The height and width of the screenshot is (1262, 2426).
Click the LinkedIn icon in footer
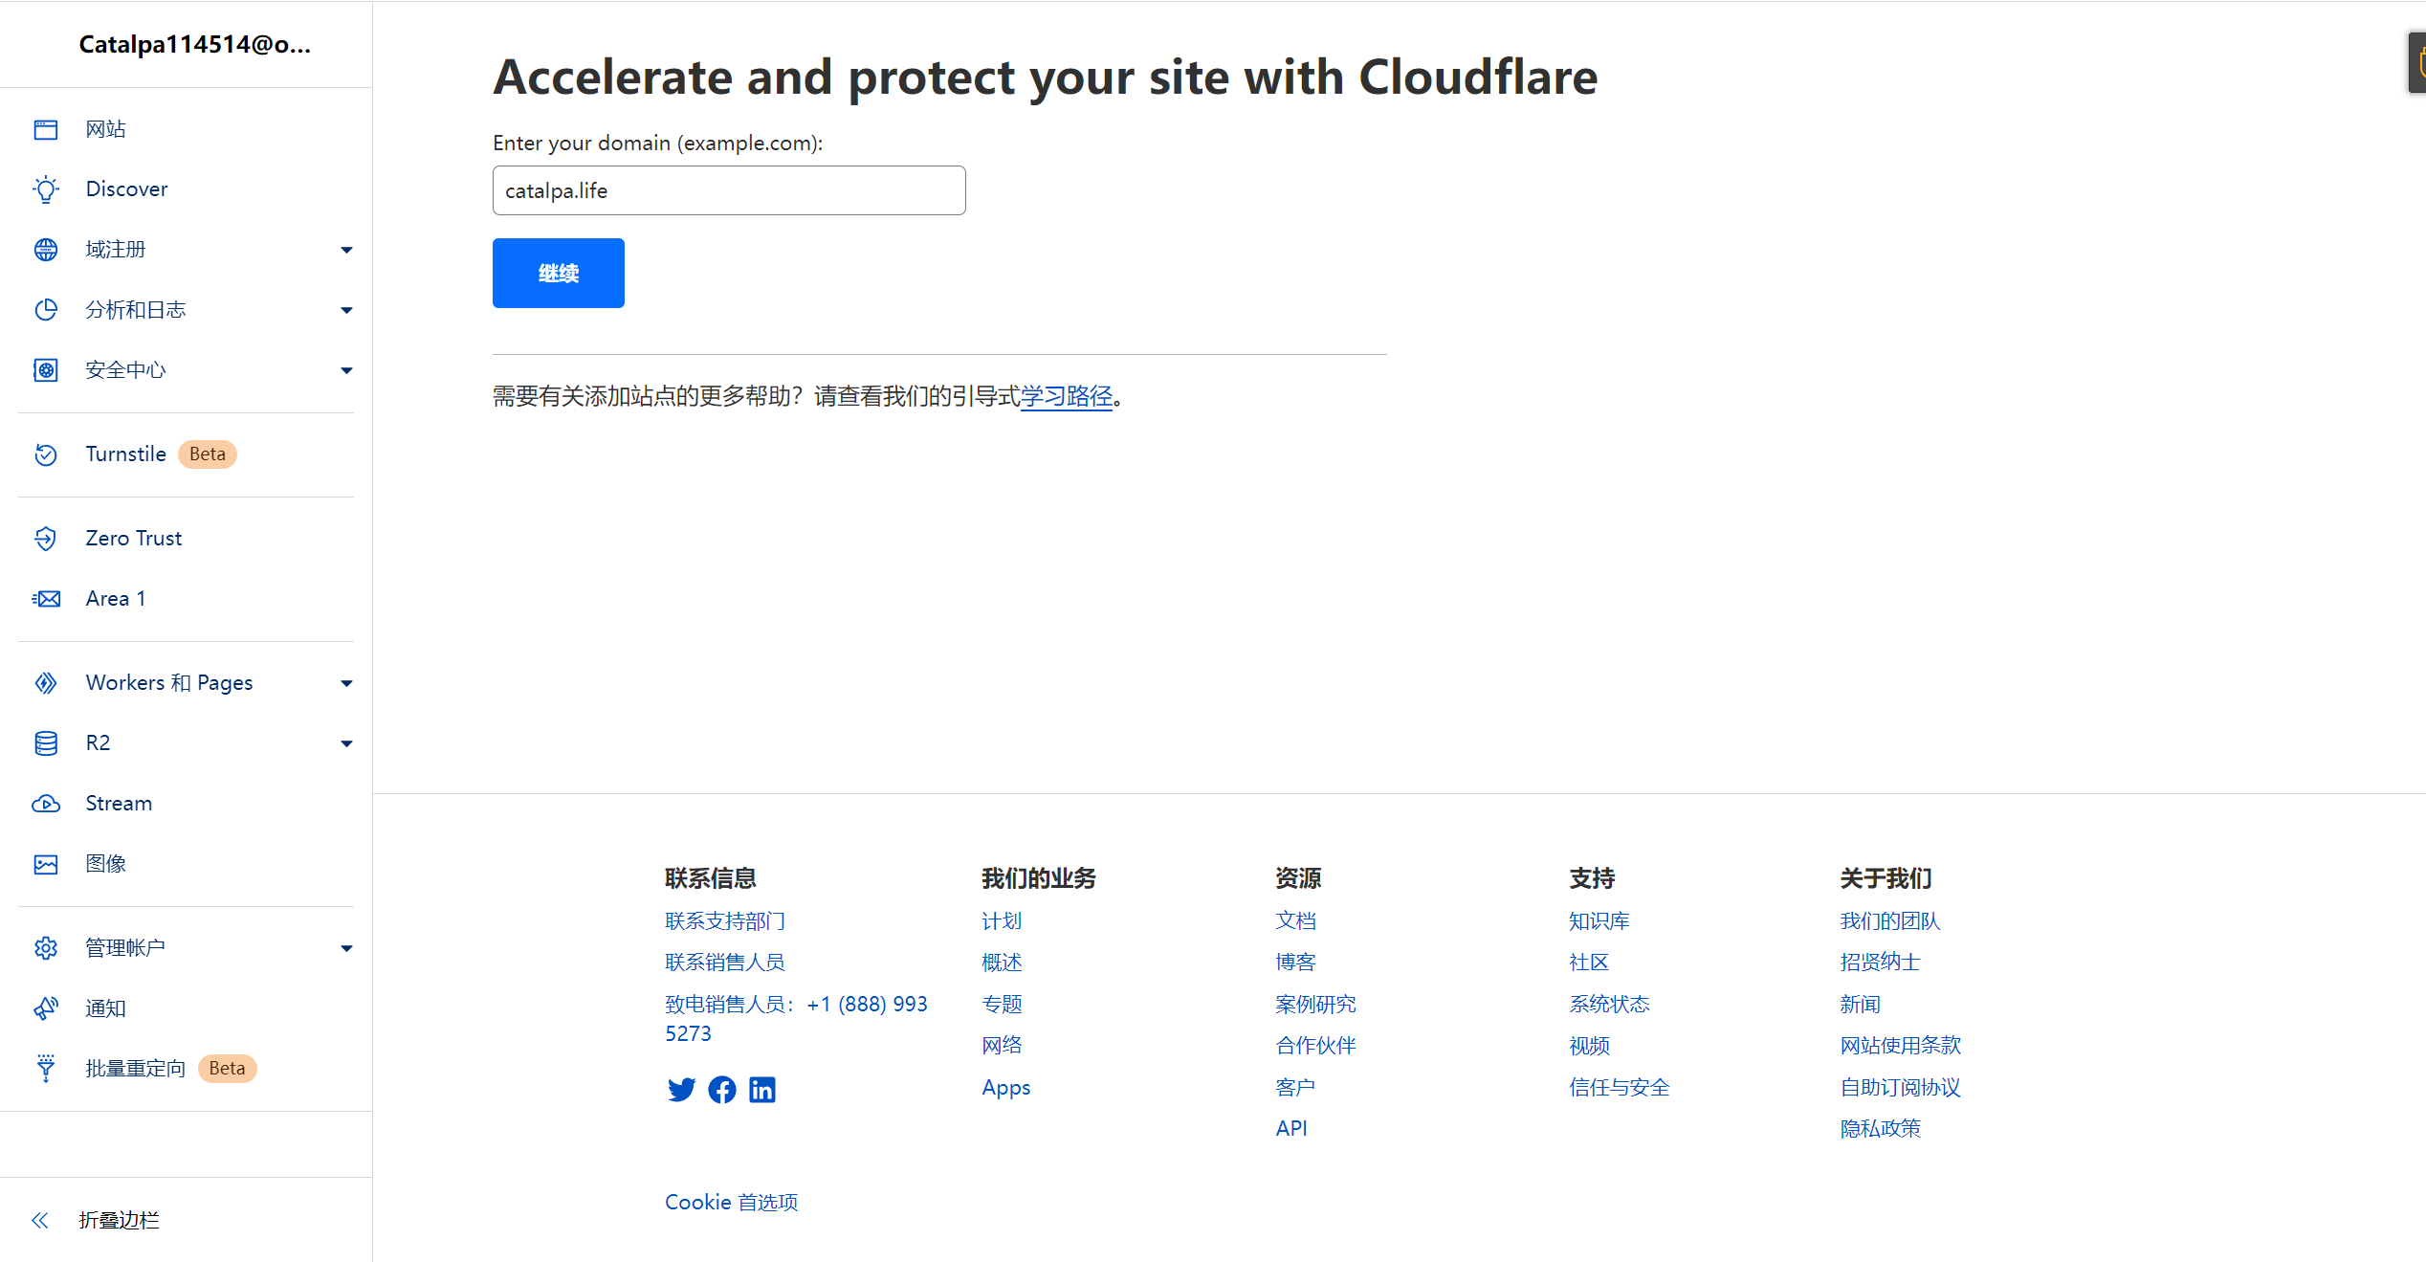click(762, 1090)
